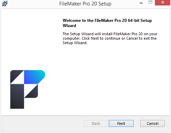Maximize the Setup window using the square icon
Viewport: 171px width, 133px height.
tap(150, 2)
